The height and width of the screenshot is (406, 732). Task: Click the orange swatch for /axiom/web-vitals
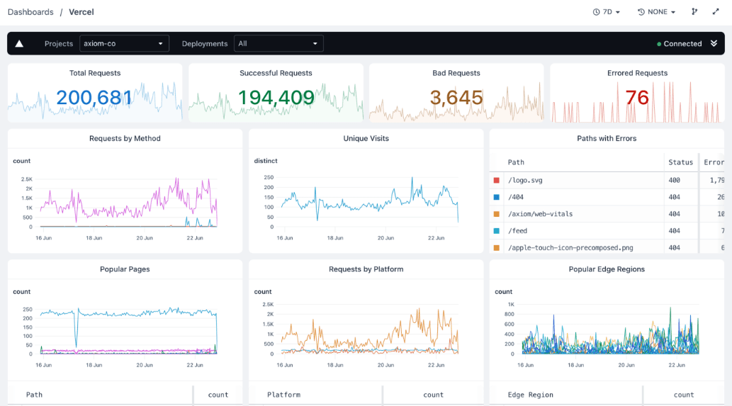497,214
